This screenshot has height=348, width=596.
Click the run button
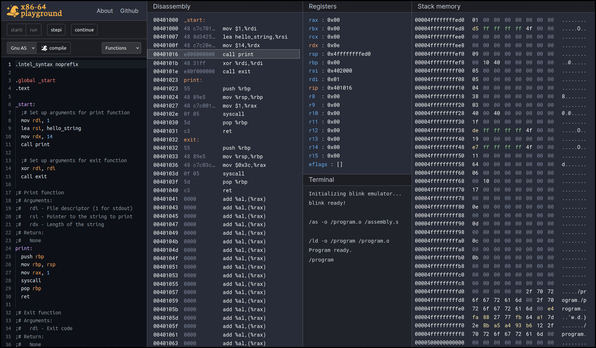point(34,30)
